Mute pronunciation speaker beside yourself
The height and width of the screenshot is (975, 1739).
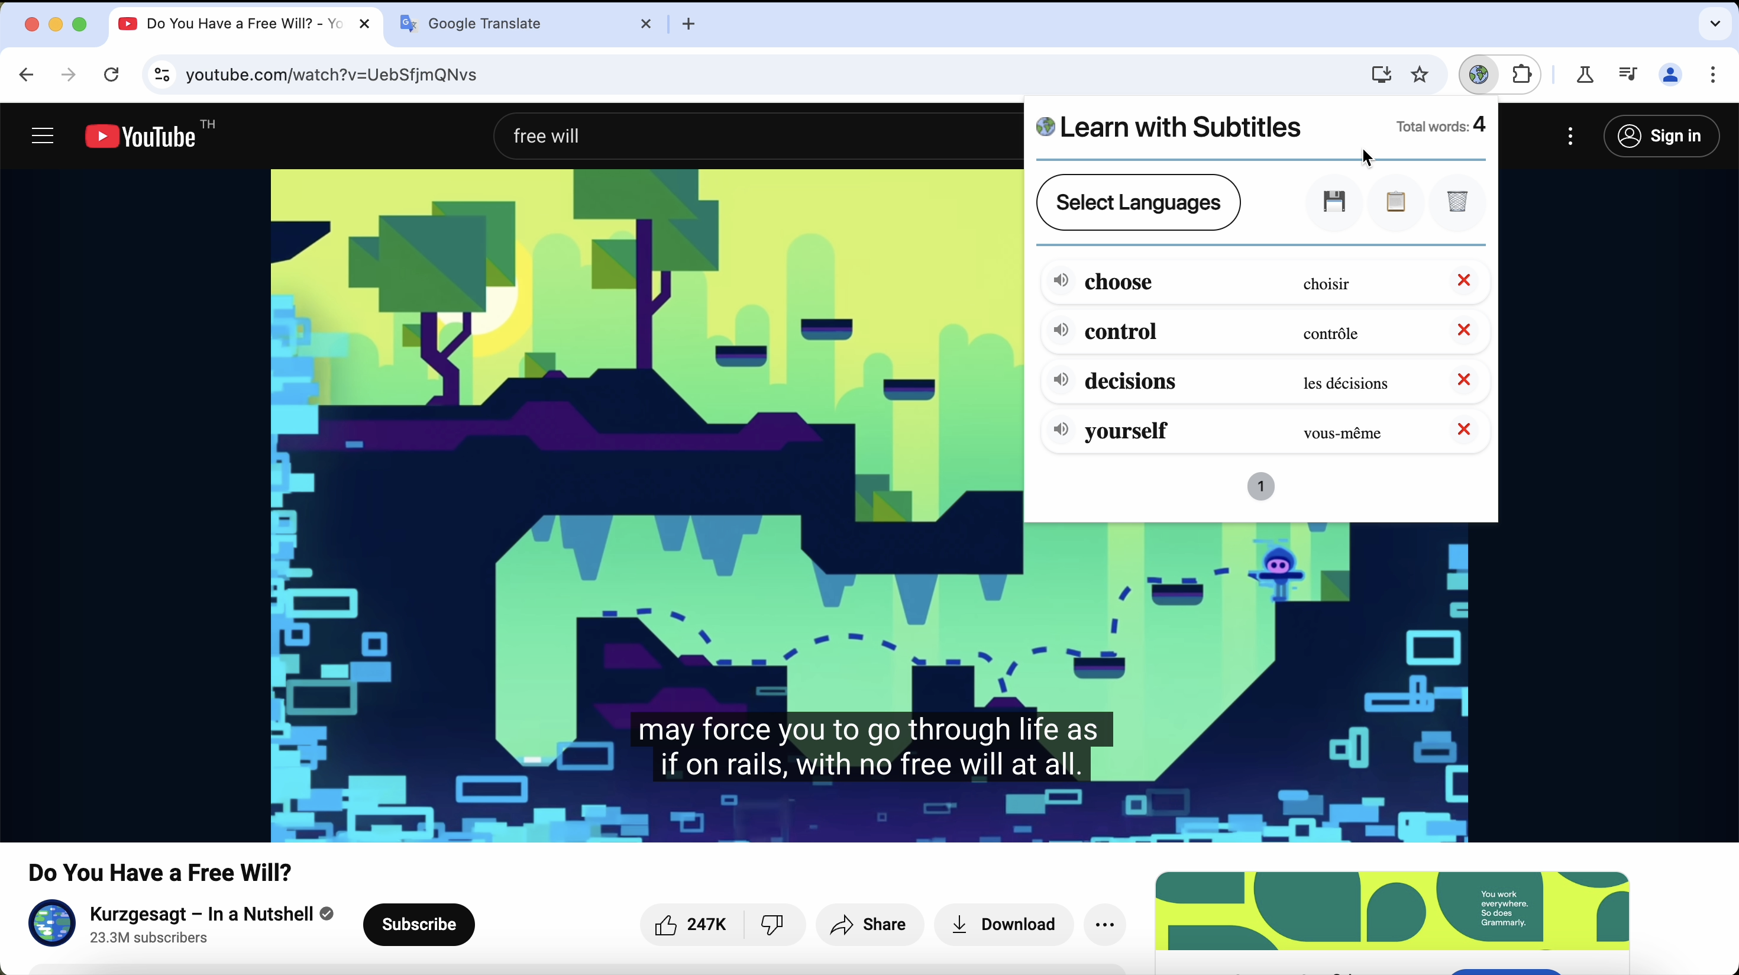[1061, 430]
